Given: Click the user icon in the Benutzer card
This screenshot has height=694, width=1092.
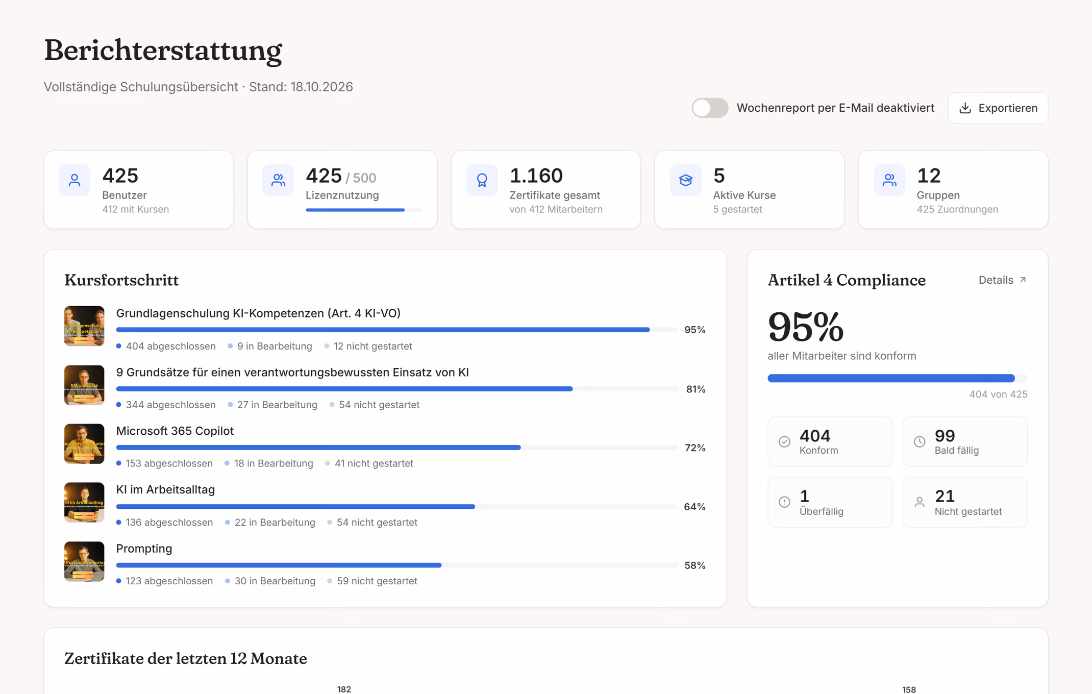Looking at the screenshot, I should pyautogui.click(x=75, y=180).
